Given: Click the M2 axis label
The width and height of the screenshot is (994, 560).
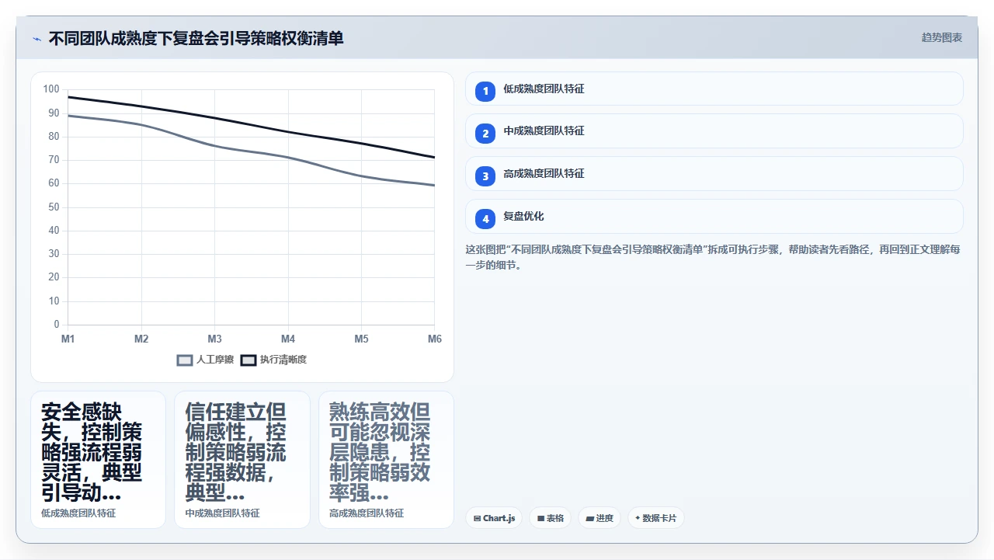Looking at the screenshot, I should 141,339.
